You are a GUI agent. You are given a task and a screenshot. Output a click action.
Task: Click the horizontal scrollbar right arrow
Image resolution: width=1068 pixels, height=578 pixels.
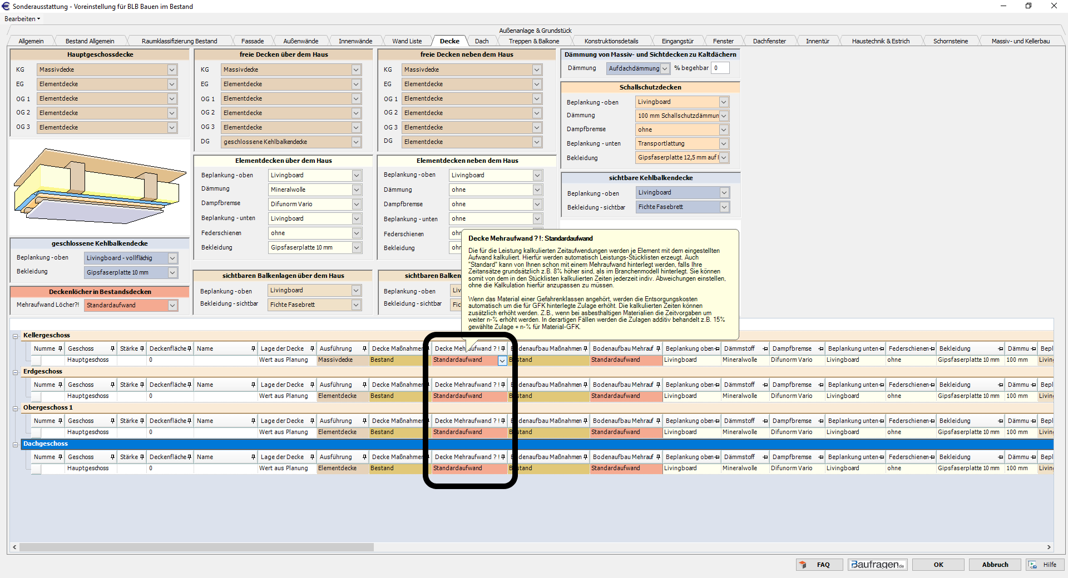(1049, 547)
